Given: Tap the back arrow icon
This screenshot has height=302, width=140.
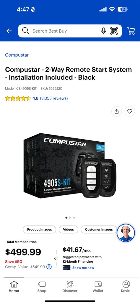Looking at the screenshot, I should point(9,31).
